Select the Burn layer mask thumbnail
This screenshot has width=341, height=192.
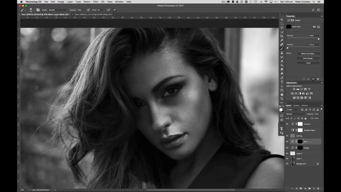point(300,142)
